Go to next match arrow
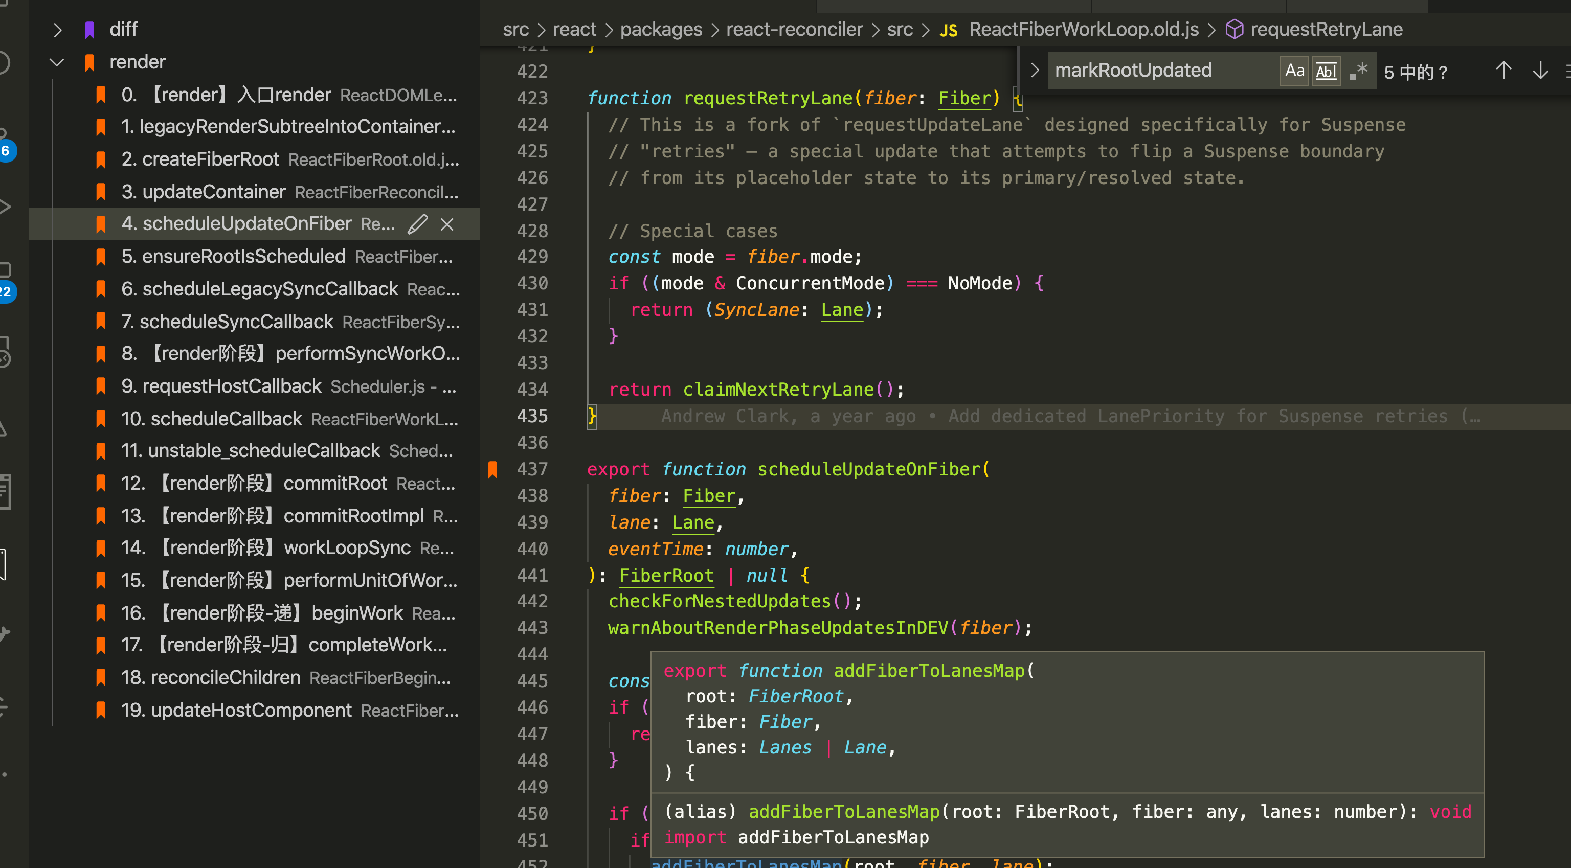The width and height of the screenshot is (1571, 868). (1540, 71)
